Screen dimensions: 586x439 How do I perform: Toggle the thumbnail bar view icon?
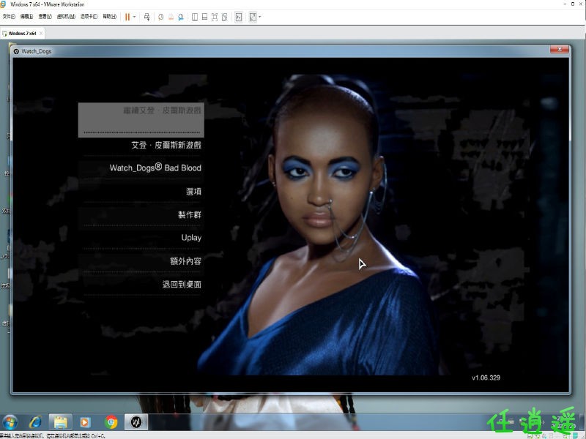tap(204, 17)
